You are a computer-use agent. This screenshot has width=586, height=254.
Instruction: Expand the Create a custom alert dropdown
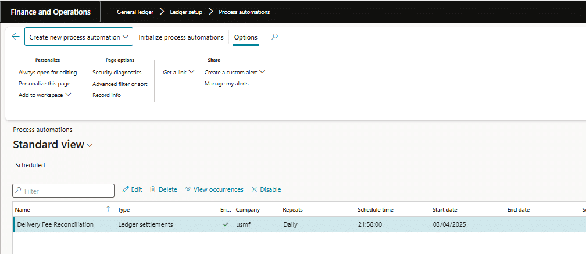pyautogui.click(x=235, y=73)
